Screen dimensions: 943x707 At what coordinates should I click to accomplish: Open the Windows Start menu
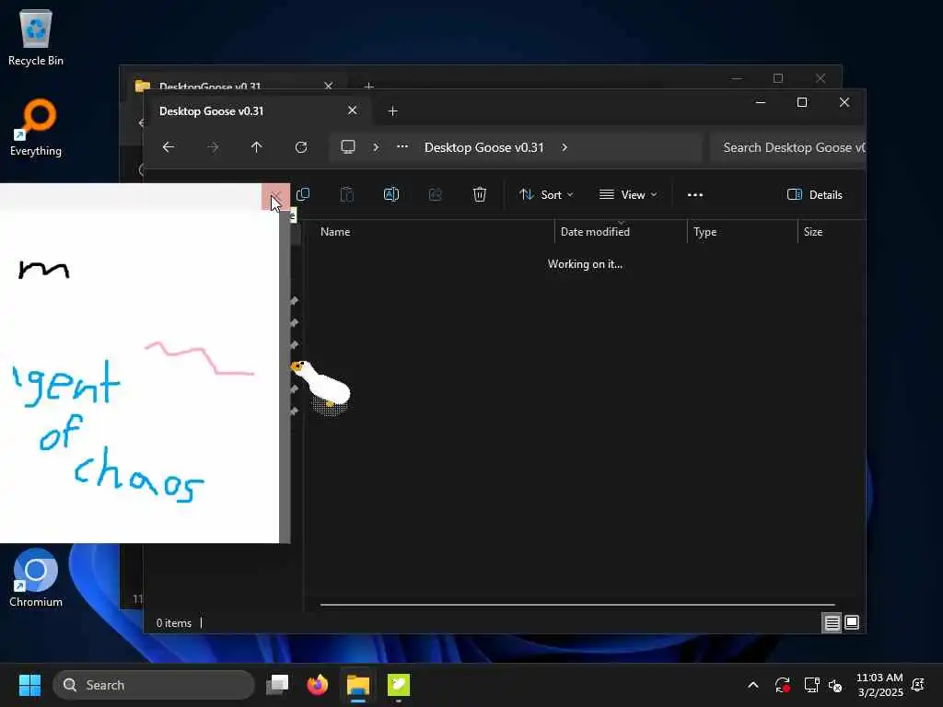(x=29, y=685)
